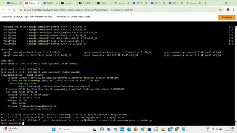
Task: Open the clock app in taskbar
Action: (x=156, y=129)
